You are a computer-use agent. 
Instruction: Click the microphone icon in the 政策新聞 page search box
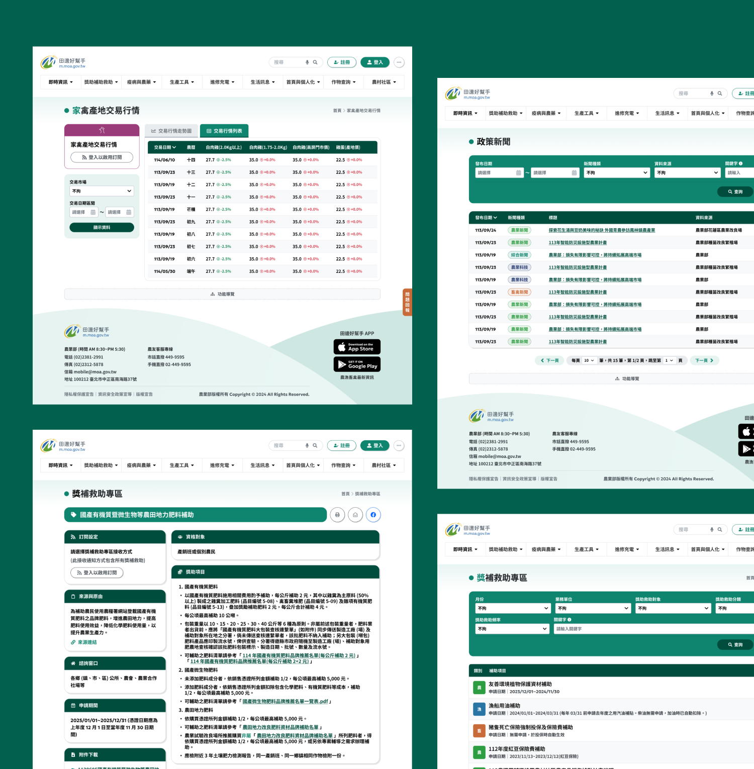712,93
